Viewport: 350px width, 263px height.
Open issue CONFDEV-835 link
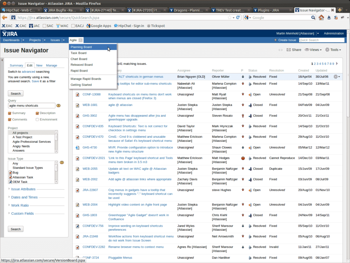93,126
